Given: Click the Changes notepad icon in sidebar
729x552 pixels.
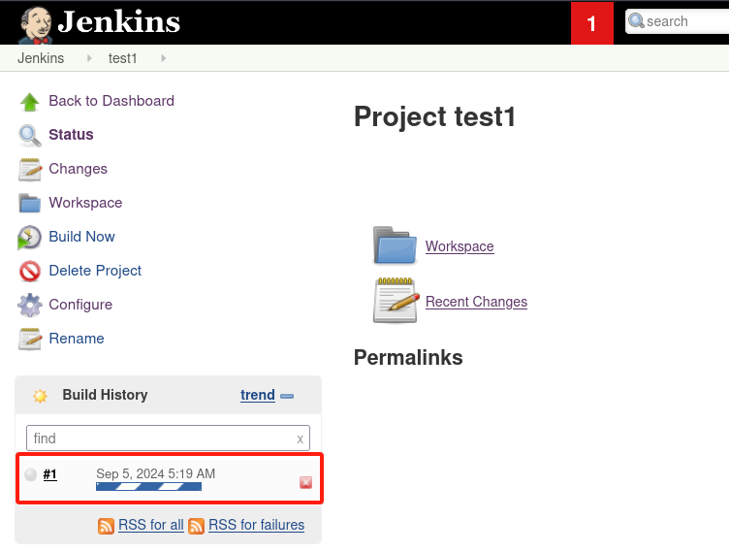Looking at the screenshot, I should 30,169.
